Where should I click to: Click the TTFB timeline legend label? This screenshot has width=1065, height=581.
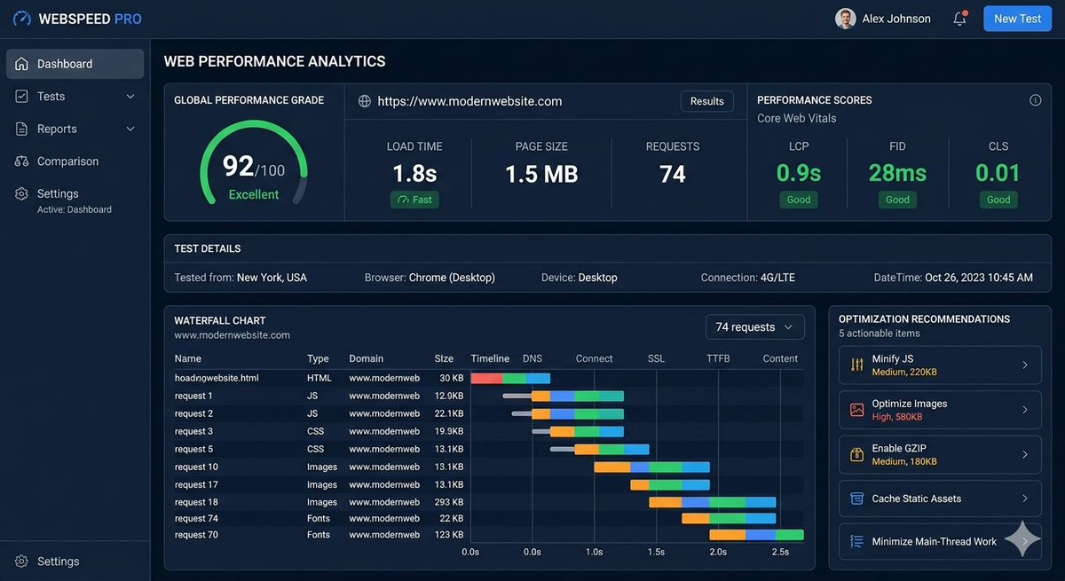point(719,358)
